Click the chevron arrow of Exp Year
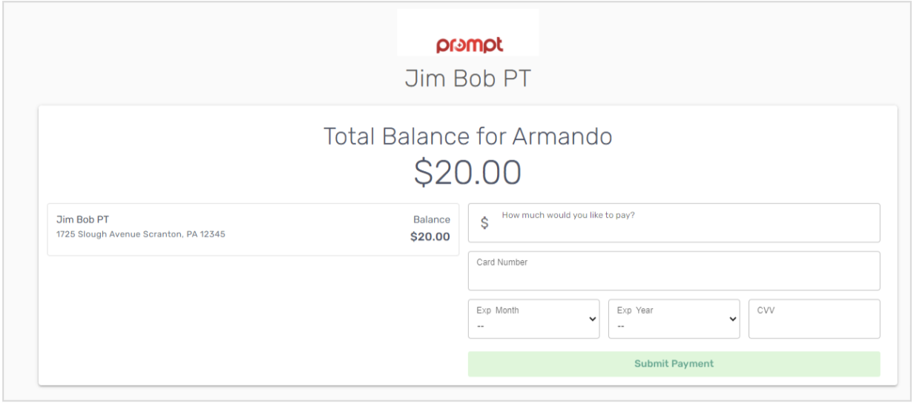Screen dimensions: 914x403 [732, 319]
